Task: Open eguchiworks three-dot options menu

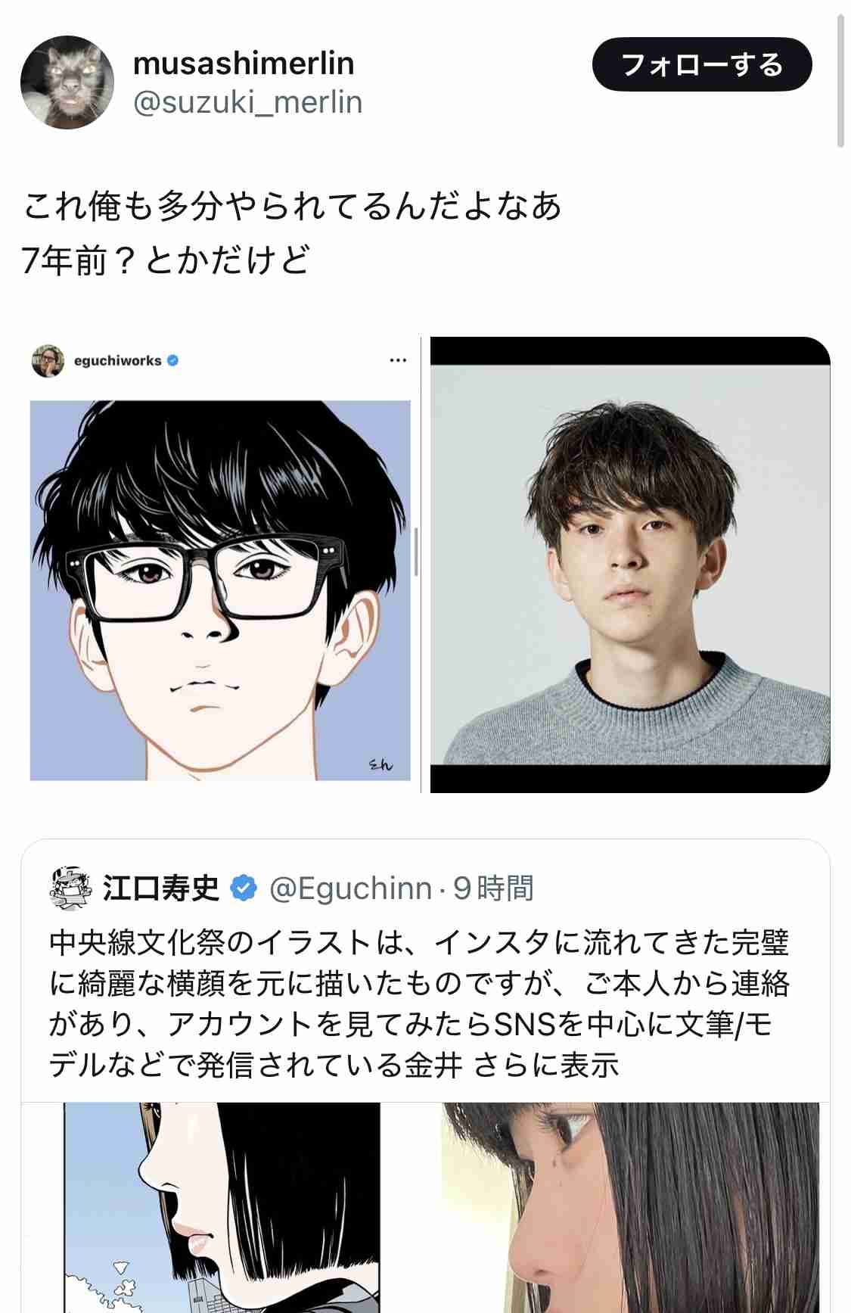Action: click(398, 360)
